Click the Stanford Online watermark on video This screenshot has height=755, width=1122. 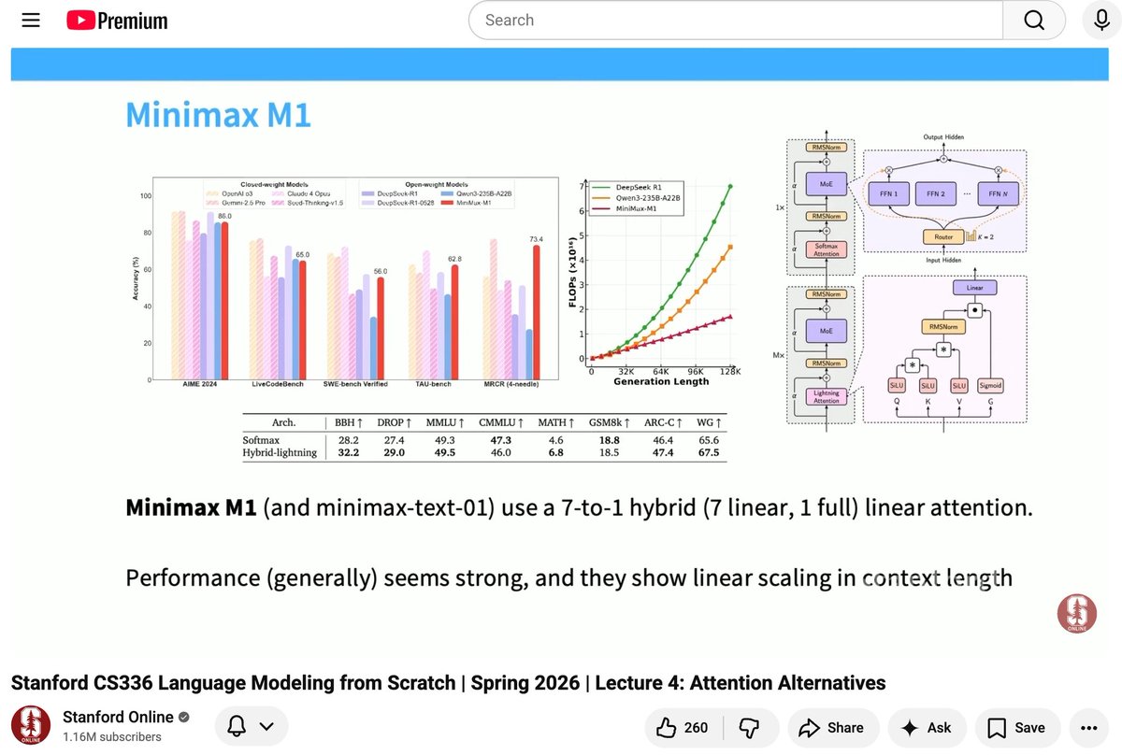[x=1076, y=613]
